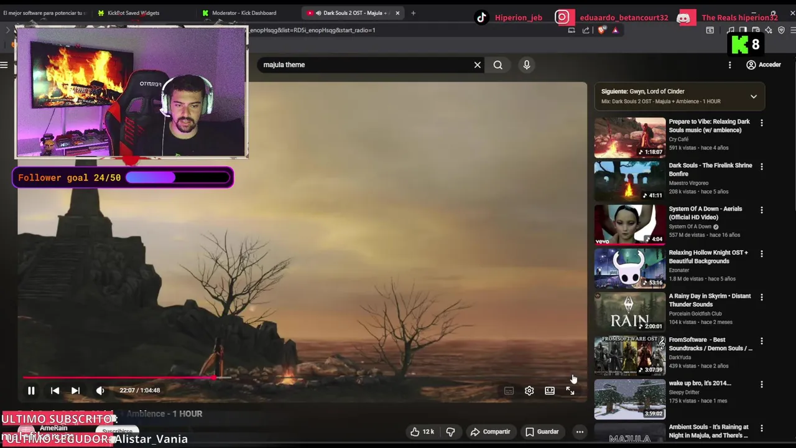Mute the video volume
Viewport: 796px width, 448px height.
click(100, 391)
